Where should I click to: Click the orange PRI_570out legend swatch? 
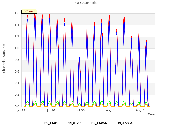(x=113, y=123)
